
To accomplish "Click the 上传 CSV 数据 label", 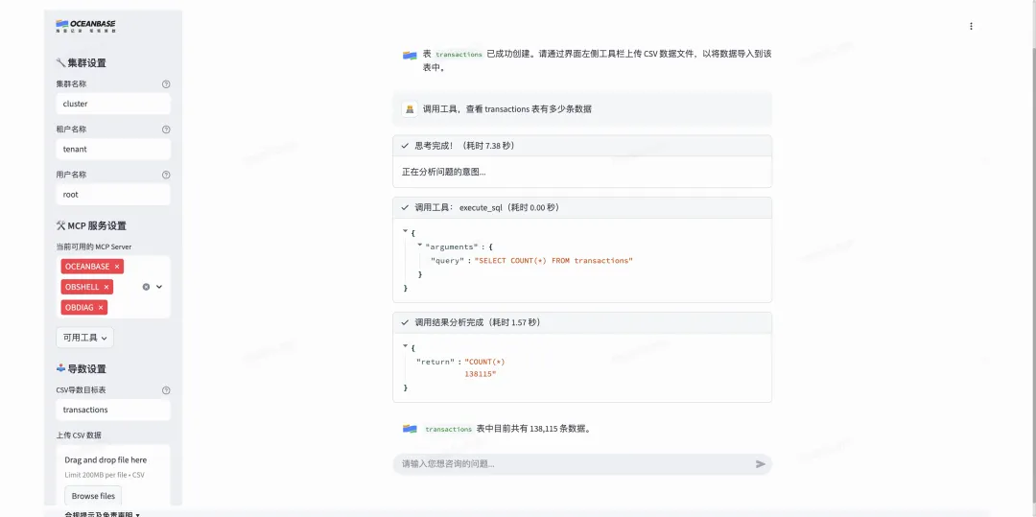I will click(79, 435).
